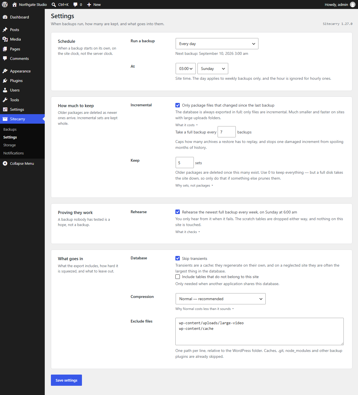Toggle the weekly rehearse backup checkbox

pyautogui.click(x=178, y=212)
